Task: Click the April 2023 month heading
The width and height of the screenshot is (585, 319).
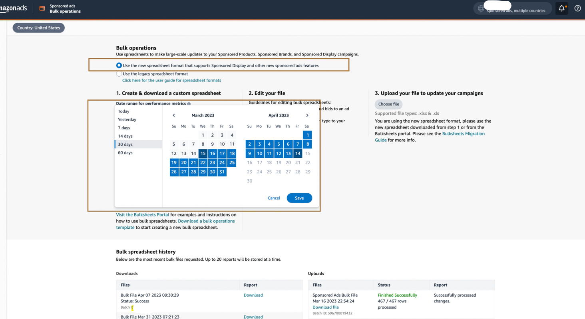Action: pos(279,115)
